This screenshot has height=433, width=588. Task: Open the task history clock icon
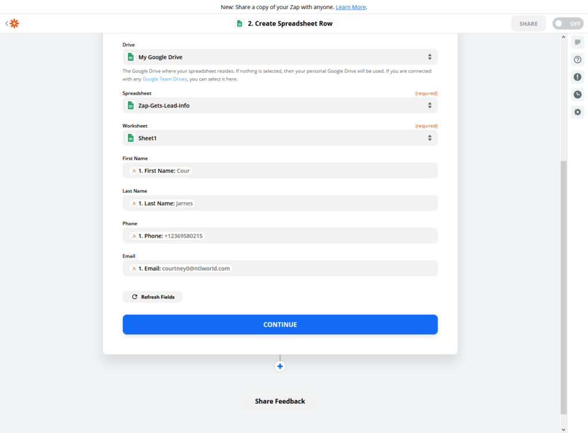578,95
